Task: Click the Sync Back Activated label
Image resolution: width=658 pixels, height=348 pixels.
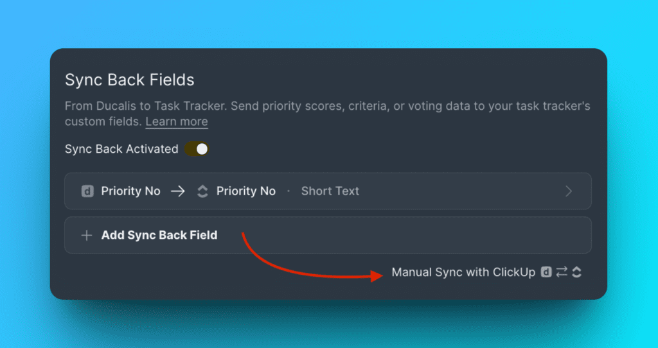Action: pyautogui.click(x=121, y=149)
